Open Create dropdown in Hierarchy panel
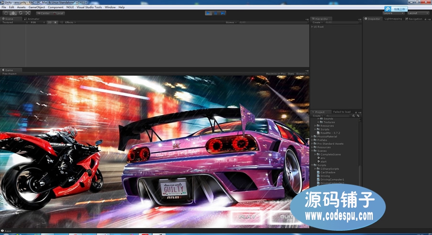The image size is (432, 235). pos(317,22)
